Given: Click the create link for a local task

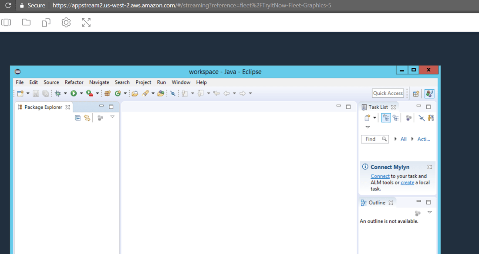Looking at the screenshot, I should click(x=407, y=182).
